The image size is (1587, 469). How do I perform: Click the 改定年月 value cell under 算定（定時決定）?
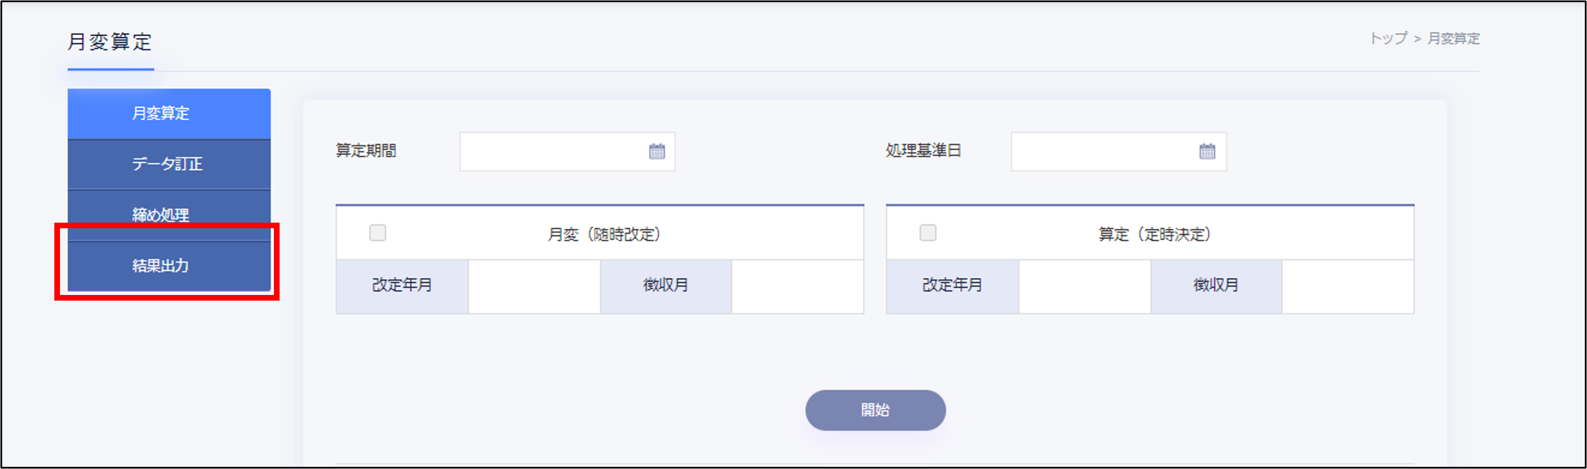(1084, 286)
